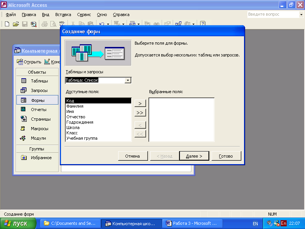305x229 pixels.
Task: Click the Forms icon in Objects pane
Action: point(24,100)
